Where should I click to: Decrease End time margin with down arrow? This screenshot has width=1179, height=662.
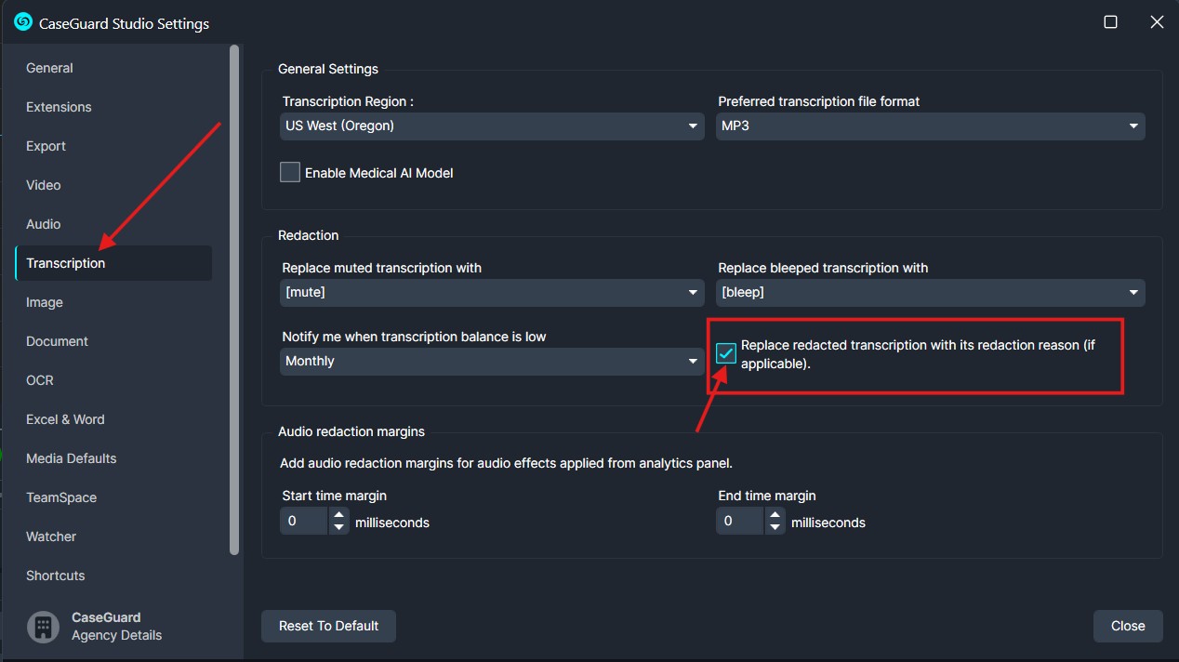tap(775, 528)
